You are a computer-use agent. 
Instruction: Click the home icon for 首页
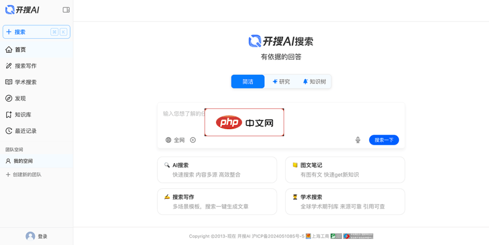[x=9, y=49]
